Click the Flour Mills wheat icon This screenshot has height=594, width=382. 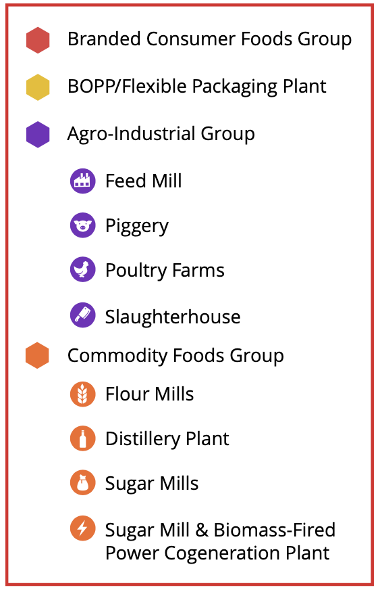click(x=82, y=394)
